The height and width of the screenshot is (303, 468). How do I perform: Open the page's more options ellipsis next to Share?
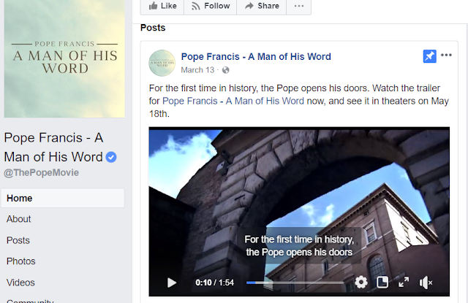[x=299, y=6]
